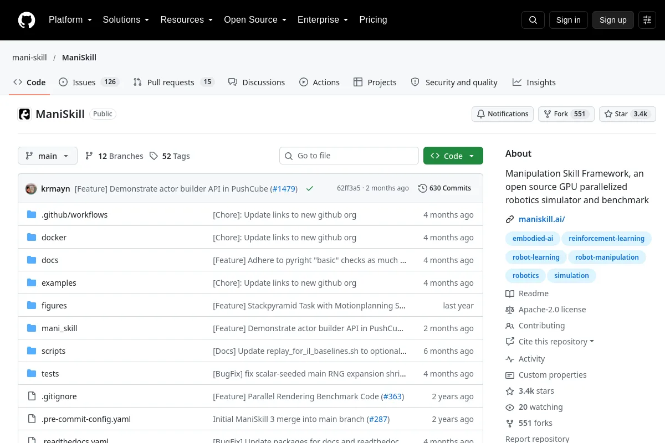Click the scripts folder icon
This screenshot has height=443, width=665.
(x=32, y=351)
